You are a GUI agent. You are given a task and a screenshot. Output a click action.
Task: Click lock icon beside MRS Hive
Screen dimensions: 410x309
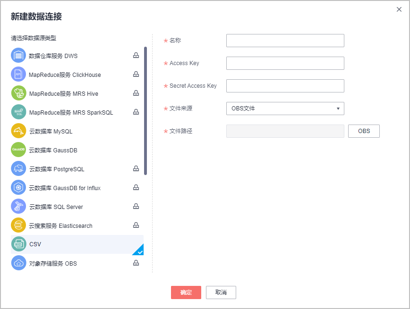click(x=136, y=93)
